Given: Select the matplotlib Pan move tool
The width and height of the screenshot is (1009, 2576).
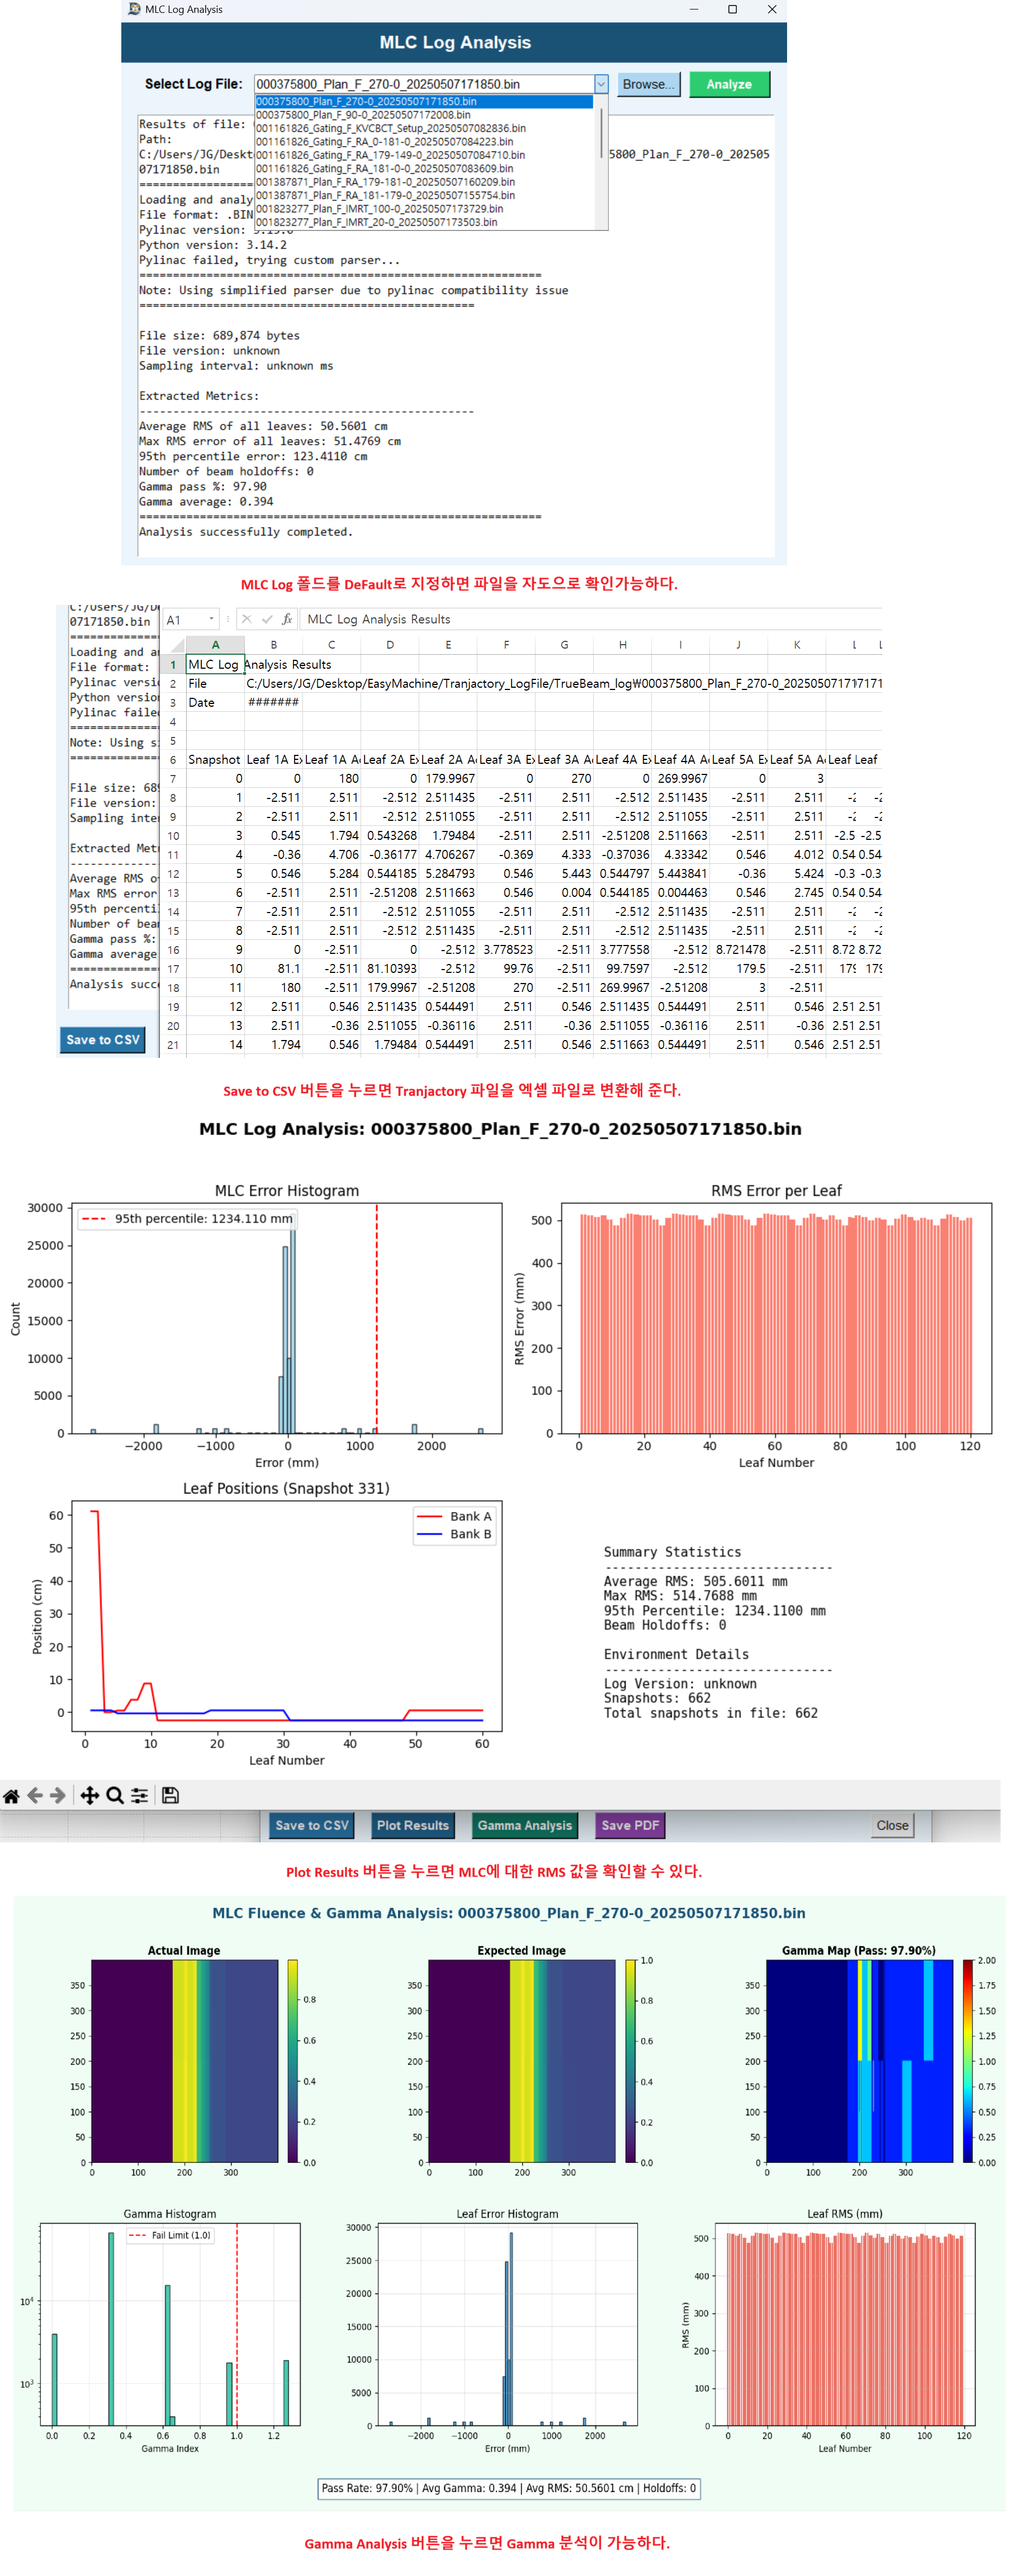Looking at the screenshot, I should 89,1796.
